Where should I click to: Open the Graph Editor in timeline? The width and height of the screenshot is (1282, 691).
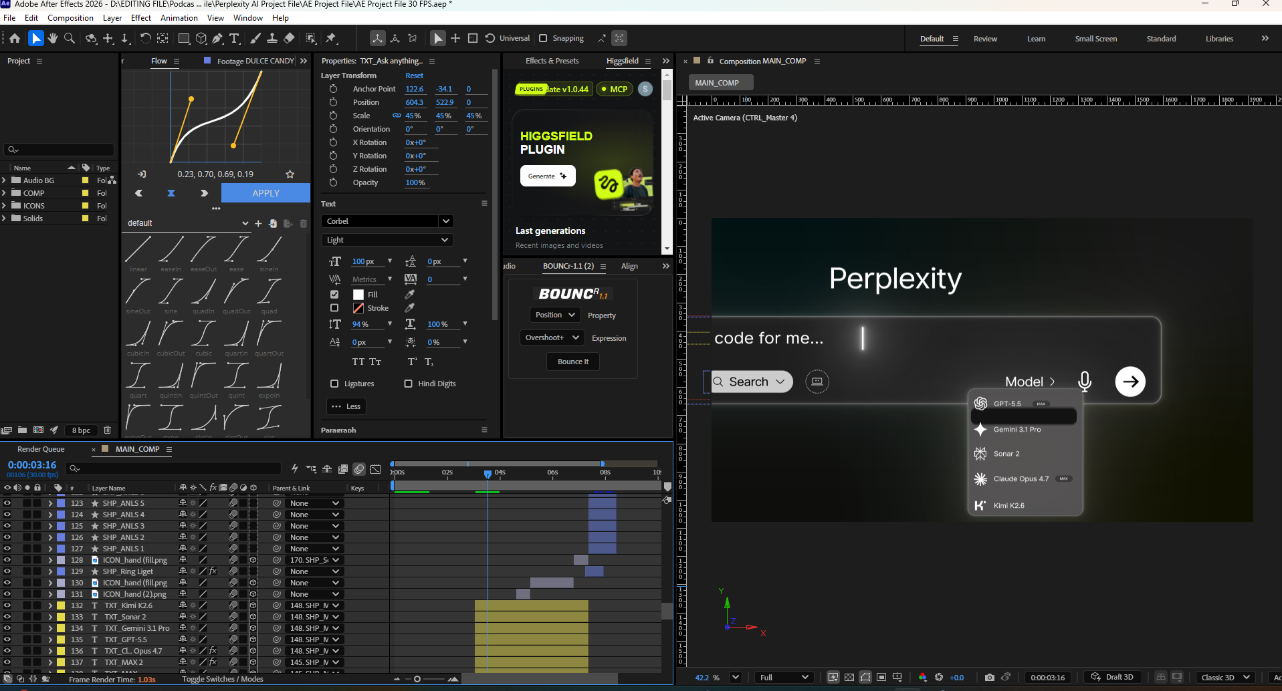click(x=375, y=469)
